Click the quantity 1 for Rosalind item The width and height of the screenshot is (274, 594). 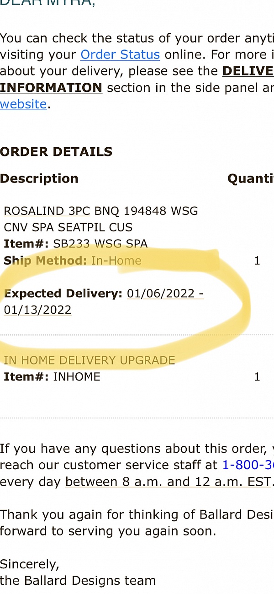click(x=257, y=261)
